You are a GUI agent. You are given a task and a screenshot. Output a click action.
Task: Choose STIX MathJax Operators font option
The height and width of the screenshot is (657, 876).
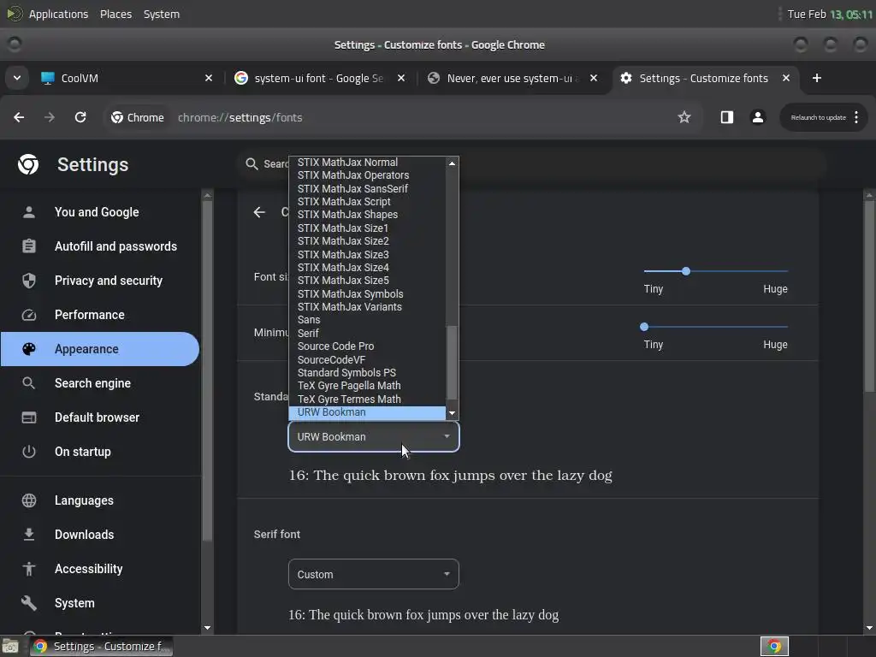click(x=367, y=175)
